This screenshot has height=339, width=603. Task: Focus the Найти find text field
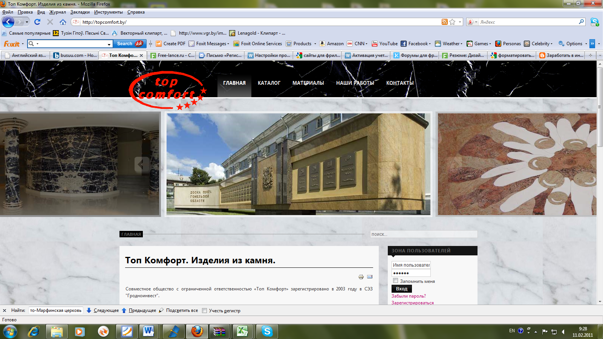[56, 310]
